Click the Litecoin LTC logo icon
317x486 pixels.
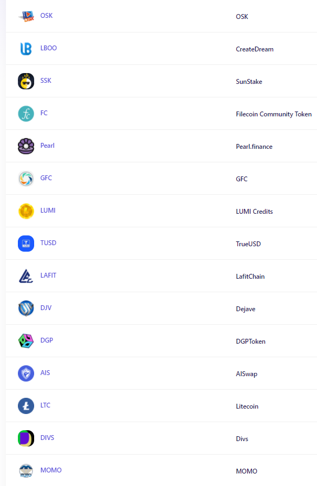pyautogui.click(x=26, y=406)
